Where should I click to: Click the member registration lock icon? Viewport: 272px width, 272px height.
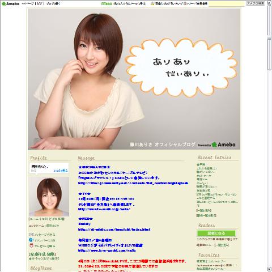pos(185,3)
